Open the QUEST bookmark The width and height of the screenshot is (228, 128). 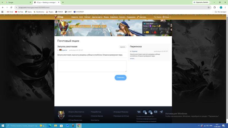click(x=68, y=12)
